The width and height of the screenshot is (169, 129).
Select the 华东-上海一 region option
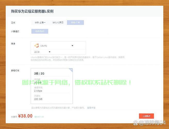[x=40, y=22]
